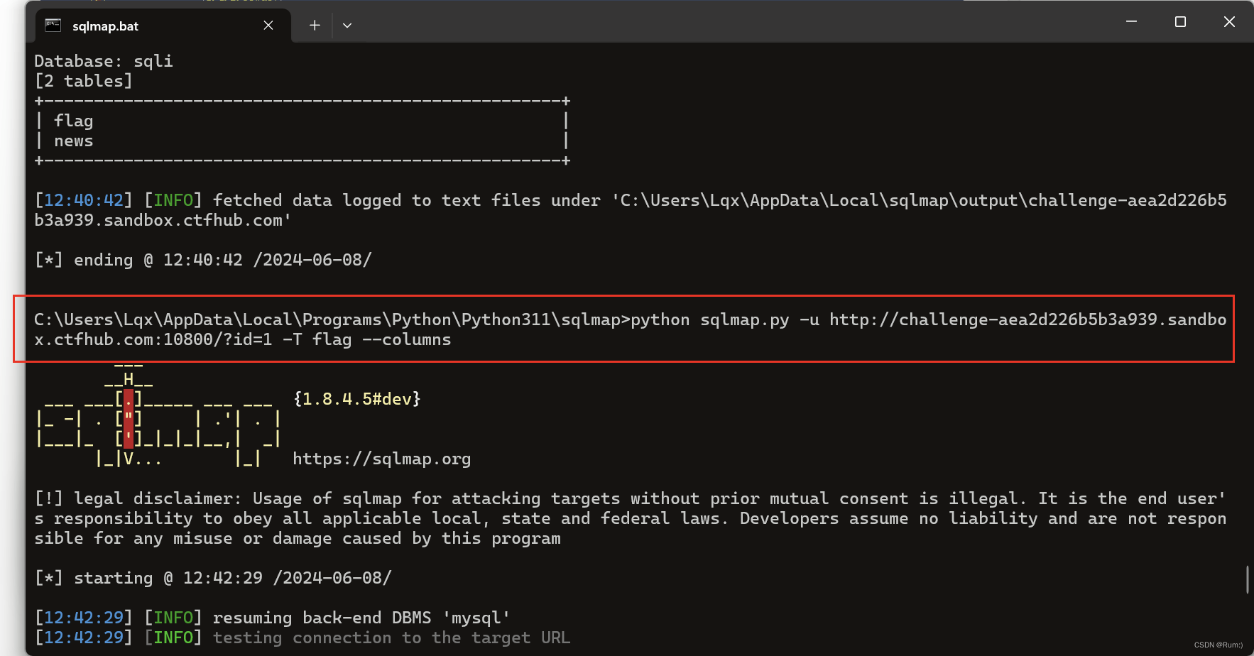
Task: Click the '-T flag --columns' command text
Action: coord(366,339)
